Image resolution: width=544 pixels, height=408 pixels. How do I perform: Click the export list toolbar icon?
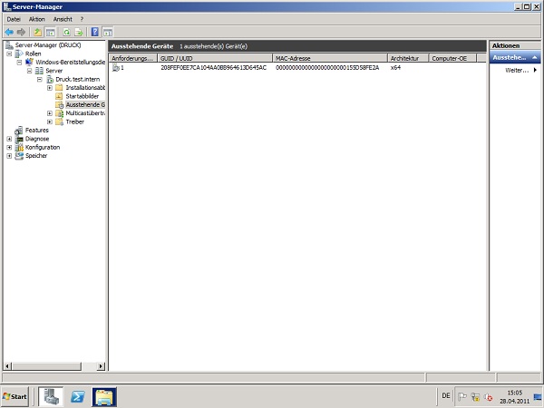(79, 33)
